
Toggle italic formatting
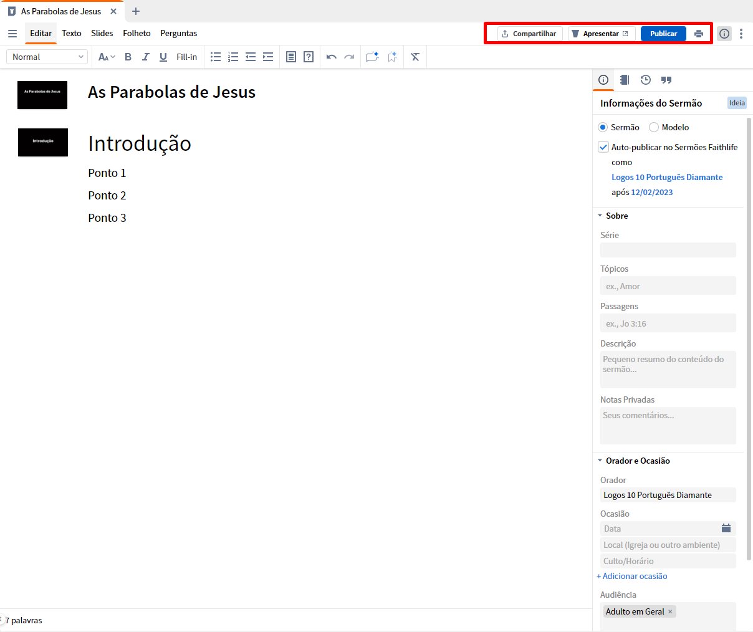[145, 57]
